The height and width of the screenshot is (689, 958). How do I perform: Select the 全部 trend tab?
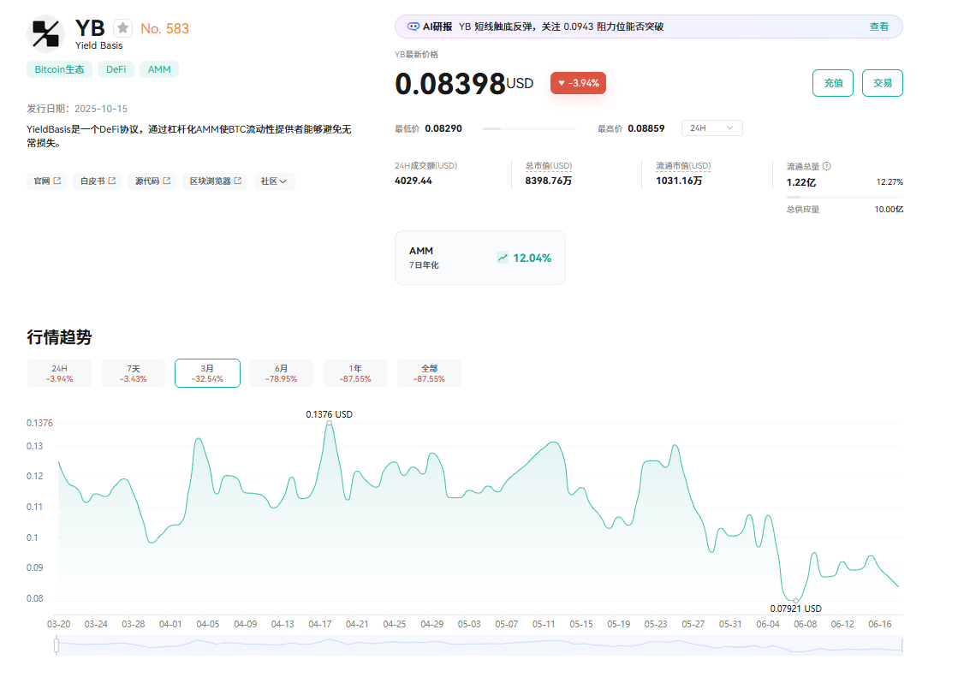click(x=429, y=373)
